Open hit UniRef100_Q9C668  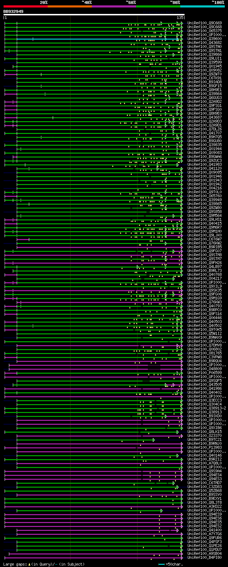[204, 27]
